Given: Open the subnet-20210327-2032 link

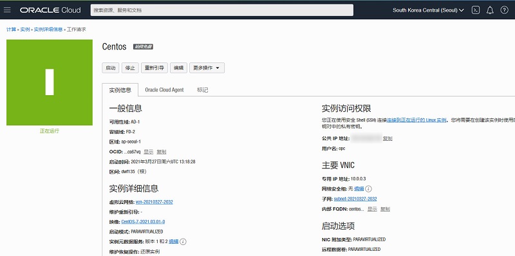Looking at the screenshot, I should 355,199.
